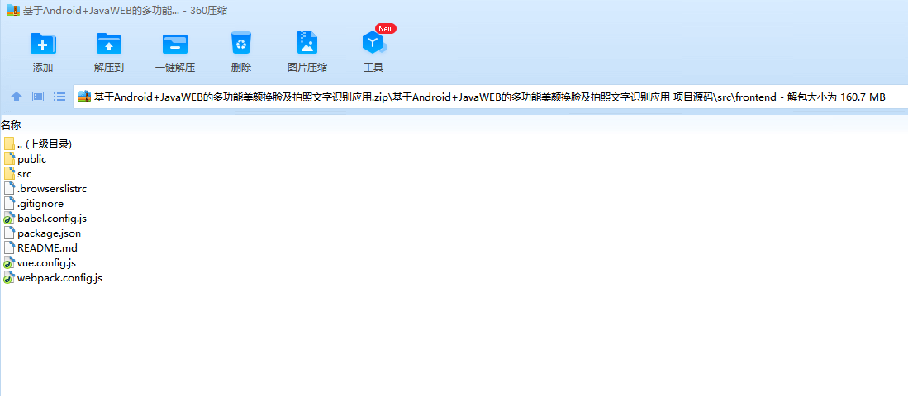Switch to the list view icon
This screenshot has height=396, width=908.
59,97
